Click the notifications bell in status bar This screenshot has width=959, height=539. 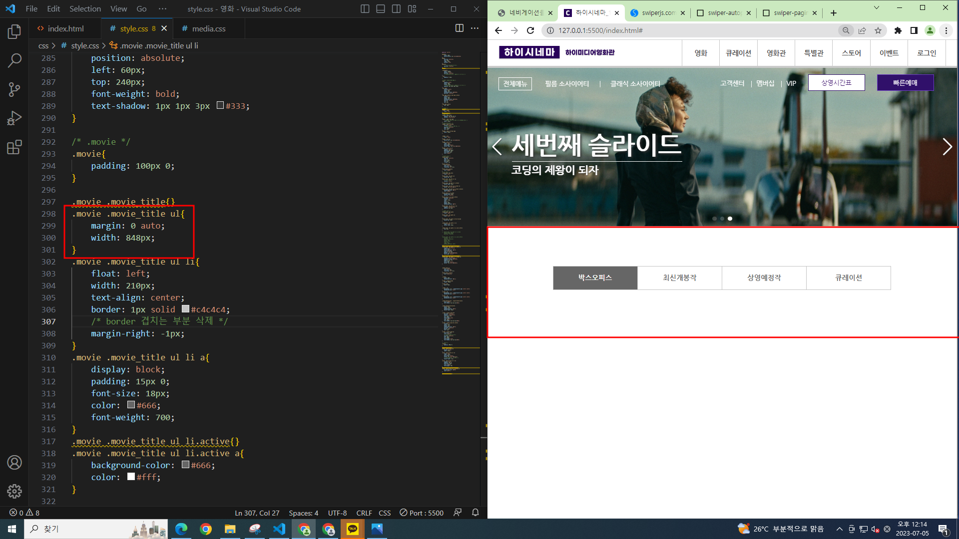point(475,513)
